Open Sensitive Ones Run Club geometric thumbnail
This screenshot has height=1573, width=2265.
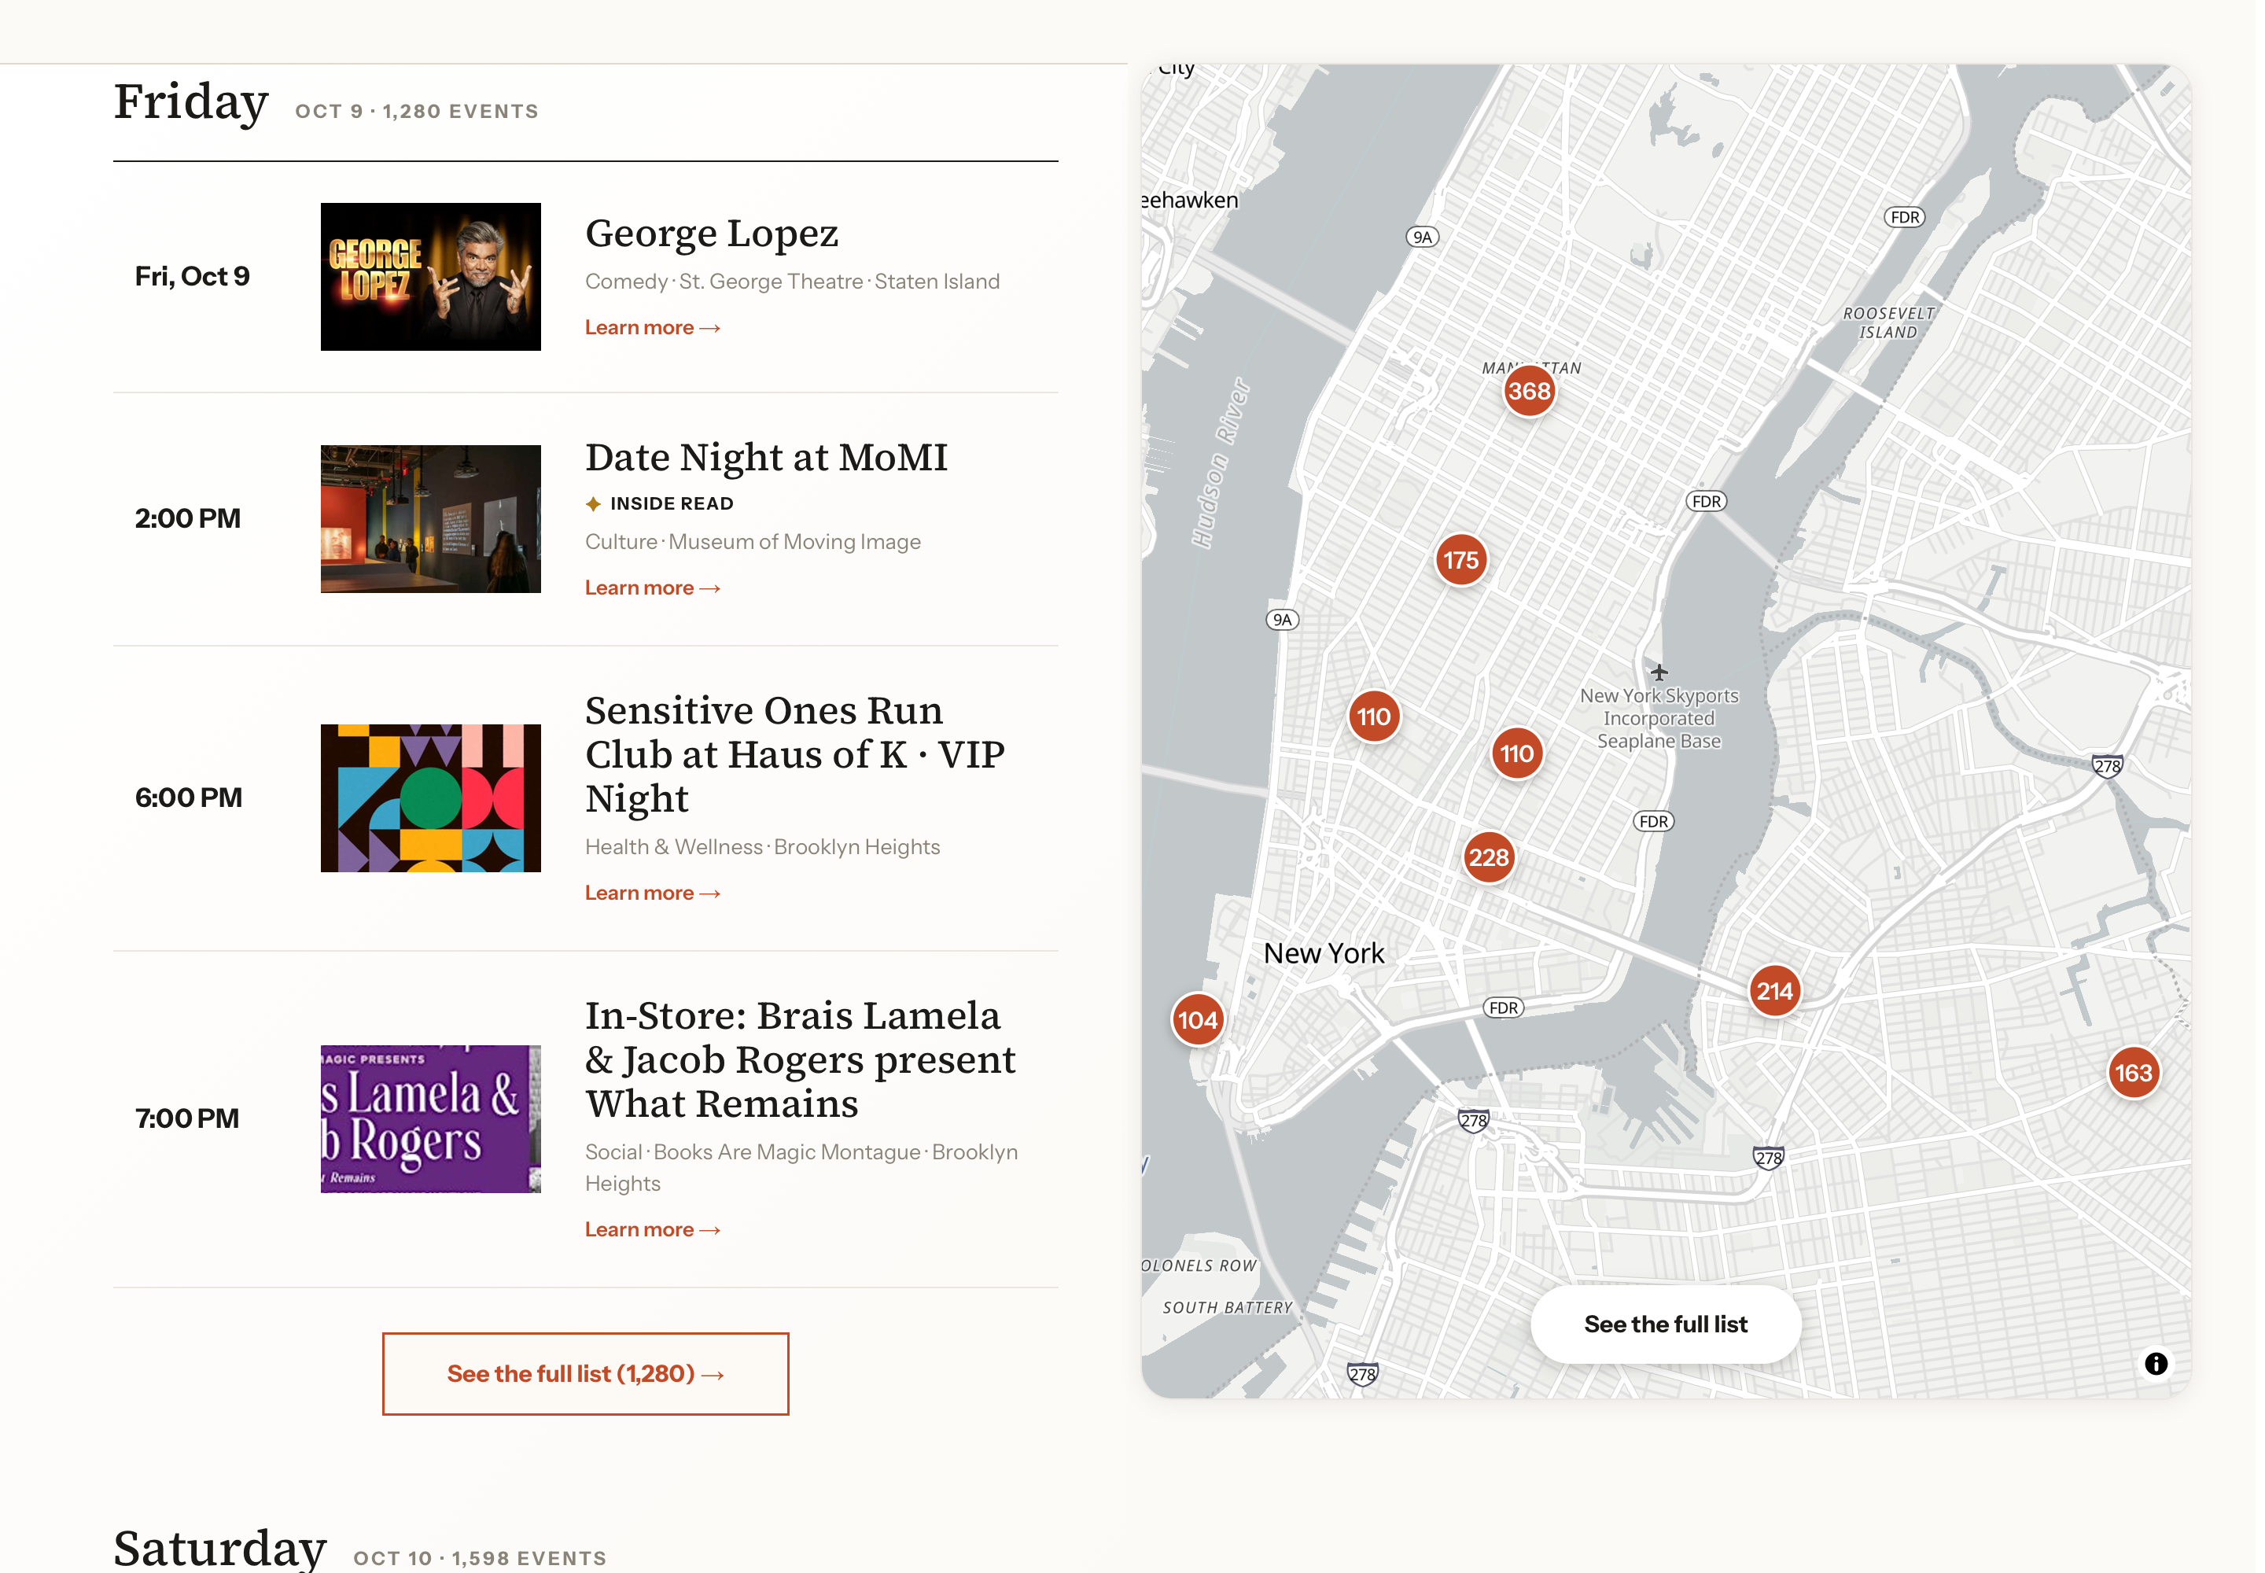429,798
